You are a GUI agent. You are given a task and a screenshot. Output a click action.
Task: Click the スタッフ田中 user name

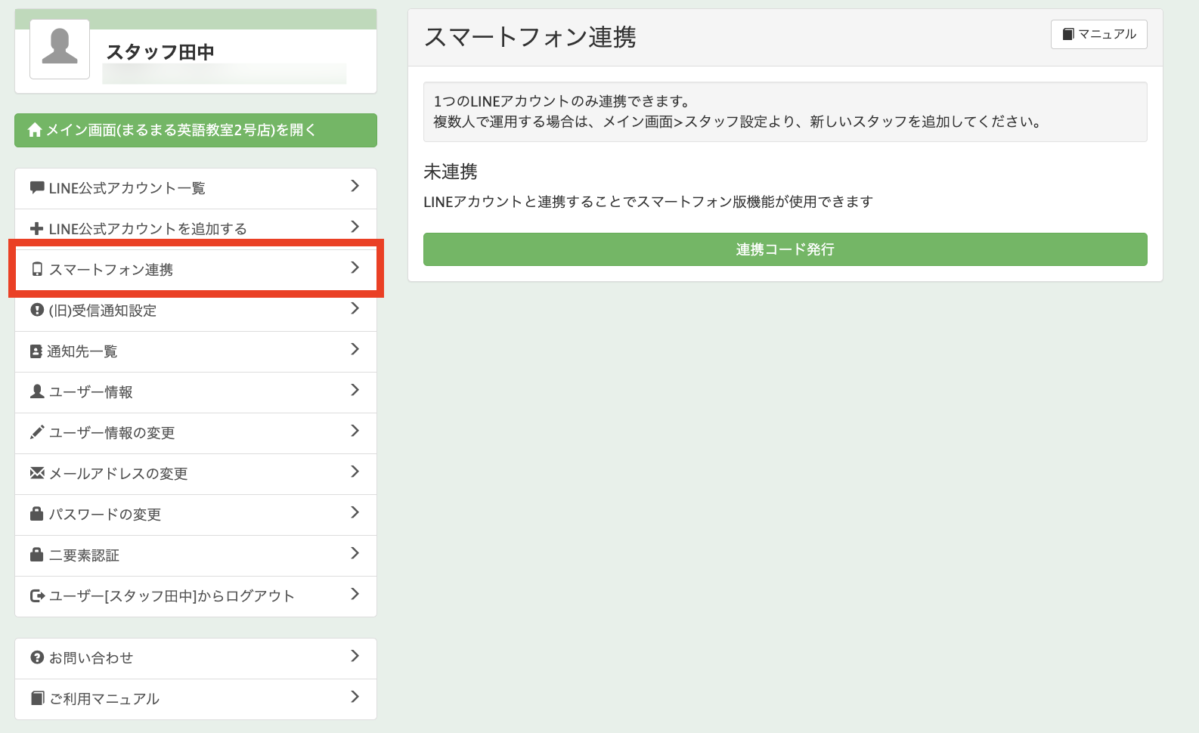[160, 51]
